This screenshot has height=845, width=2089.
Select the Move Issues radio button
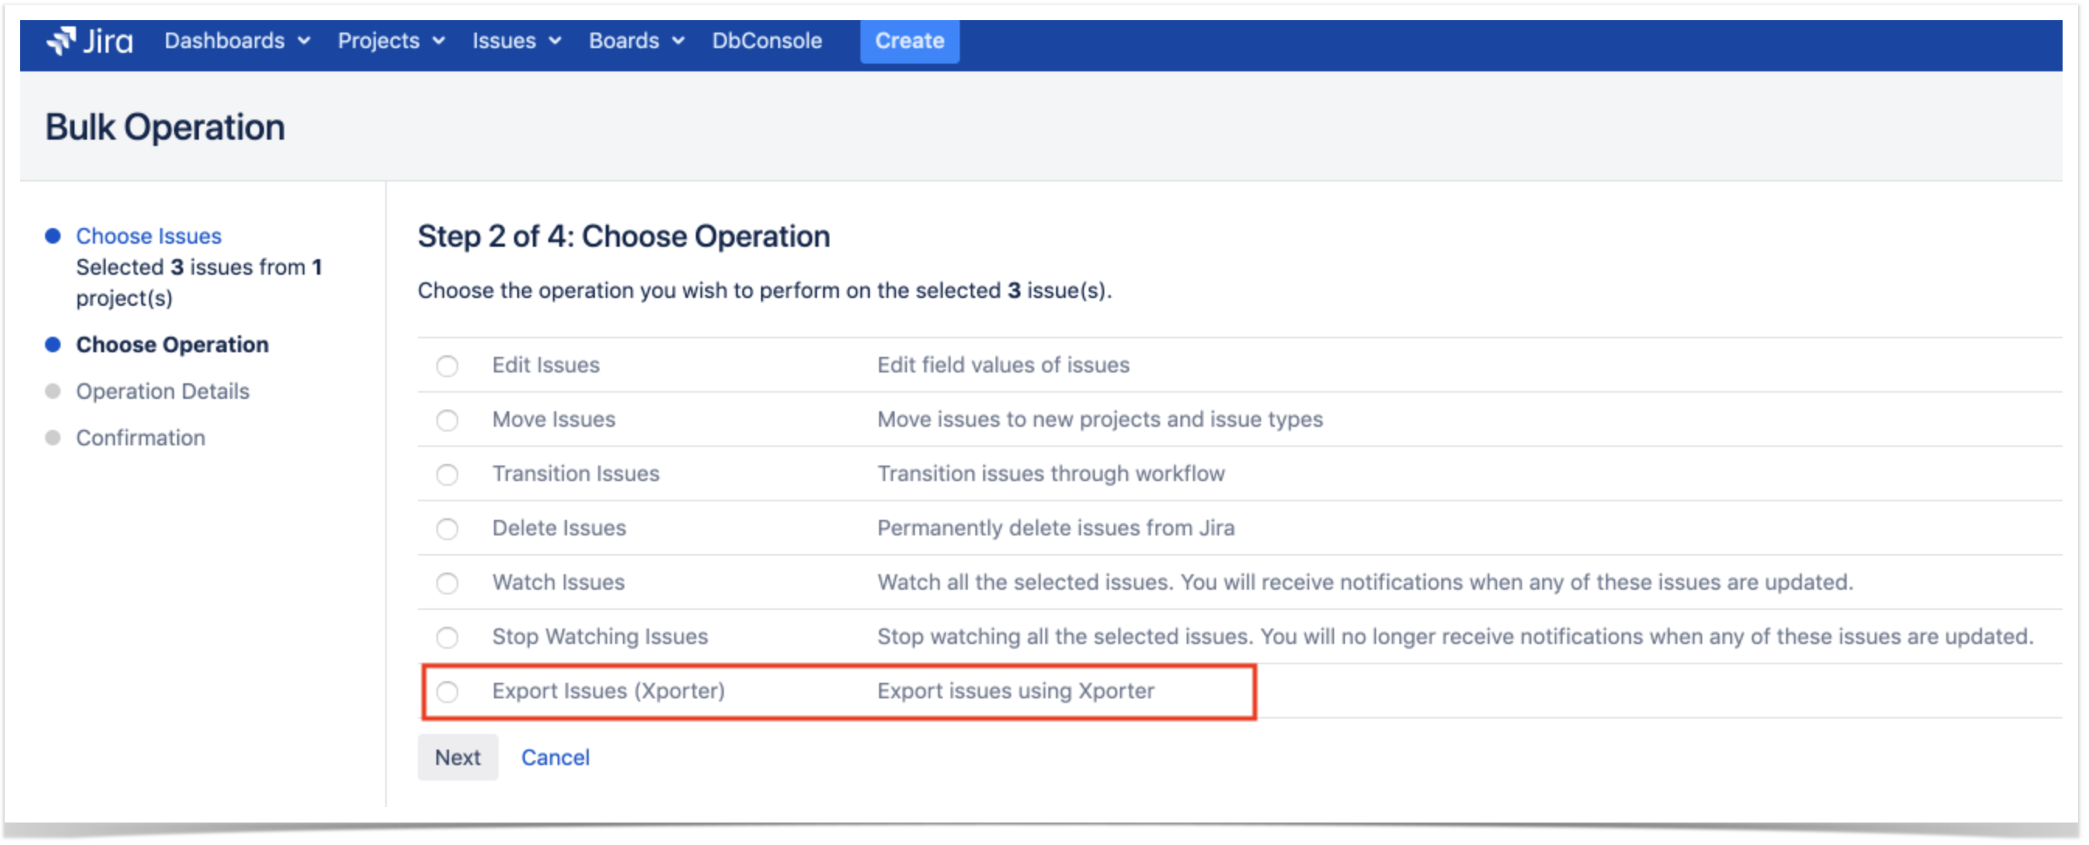447,421
